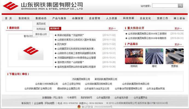This screenshot has height=109, width=189.
Task: Click 更多>> beside 重大信息公开
Action: pos(178,28)
